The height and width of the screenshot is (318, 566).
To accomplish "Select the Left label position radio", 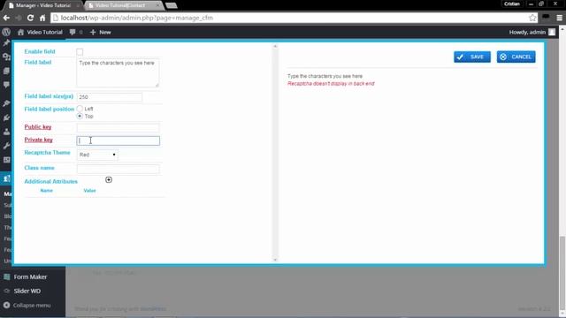I will (x=80, y=109).
